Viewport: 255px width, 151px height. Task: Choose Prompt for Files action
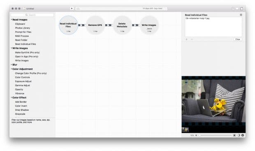[x=23, y=32]
